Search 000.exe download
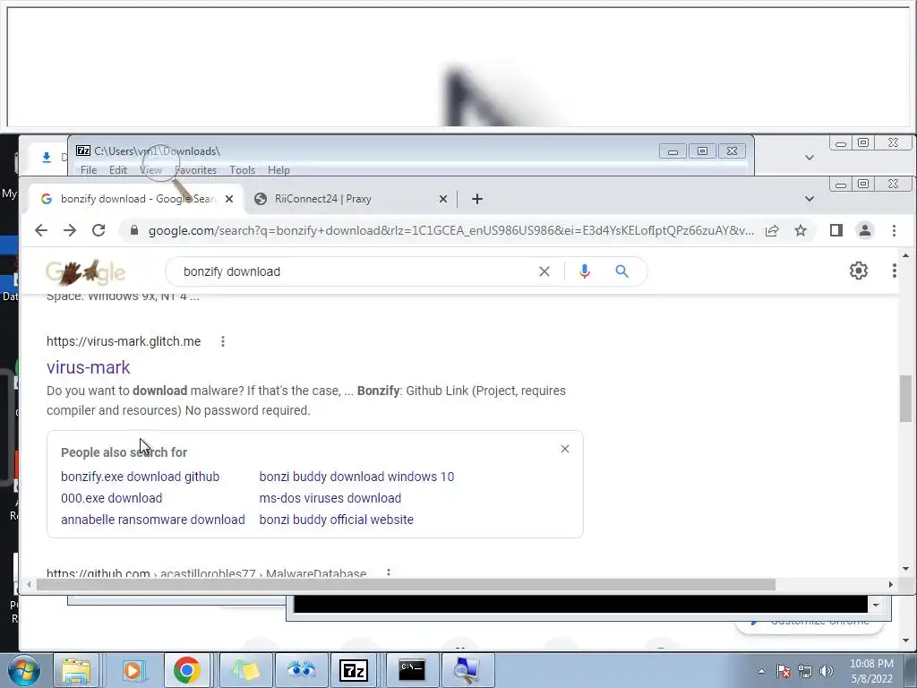The width and height of the screenshot is (917, 688). tap(112, 498)
